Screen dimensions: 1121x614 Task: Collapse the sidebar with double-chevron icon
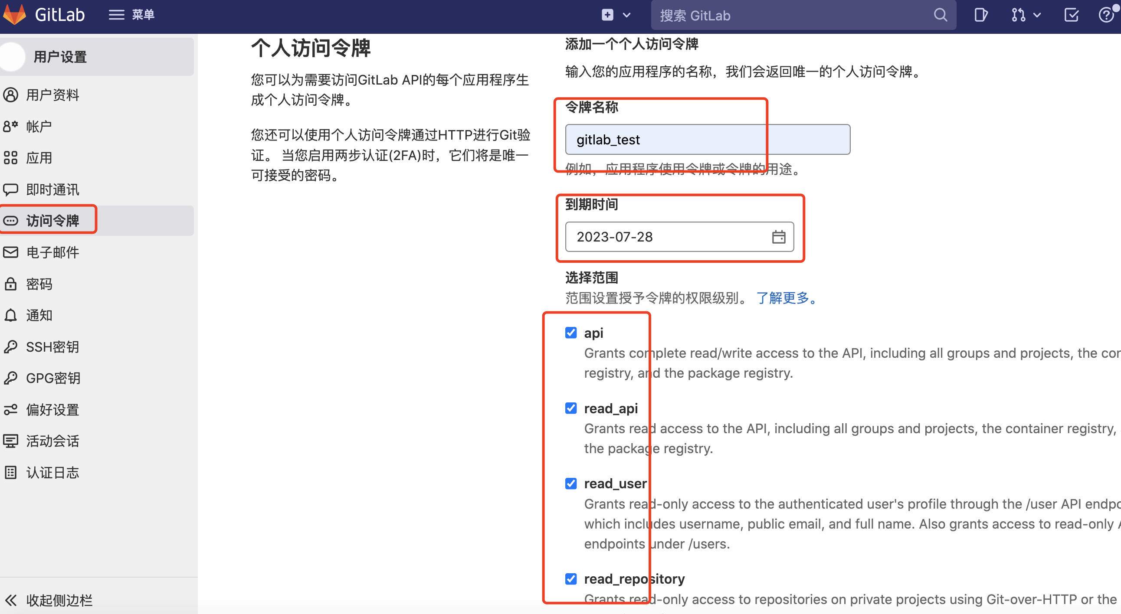(11, 600)
